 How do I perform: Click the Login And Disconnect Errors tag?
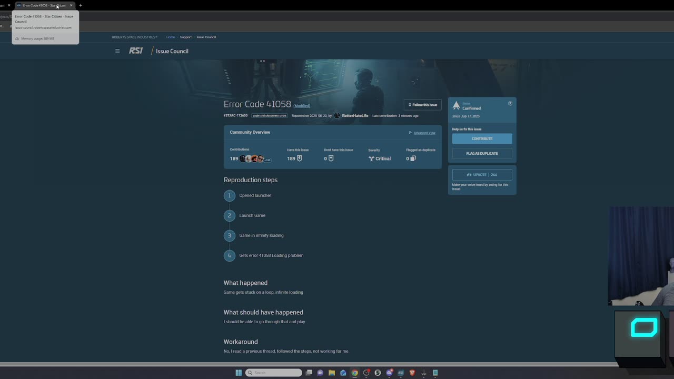coord(270,116)
